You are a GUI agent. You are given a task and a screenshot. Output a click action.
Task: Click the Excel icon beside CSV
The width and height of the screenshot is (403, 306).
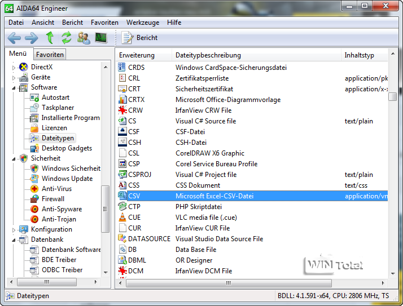[x=122, y=196]
